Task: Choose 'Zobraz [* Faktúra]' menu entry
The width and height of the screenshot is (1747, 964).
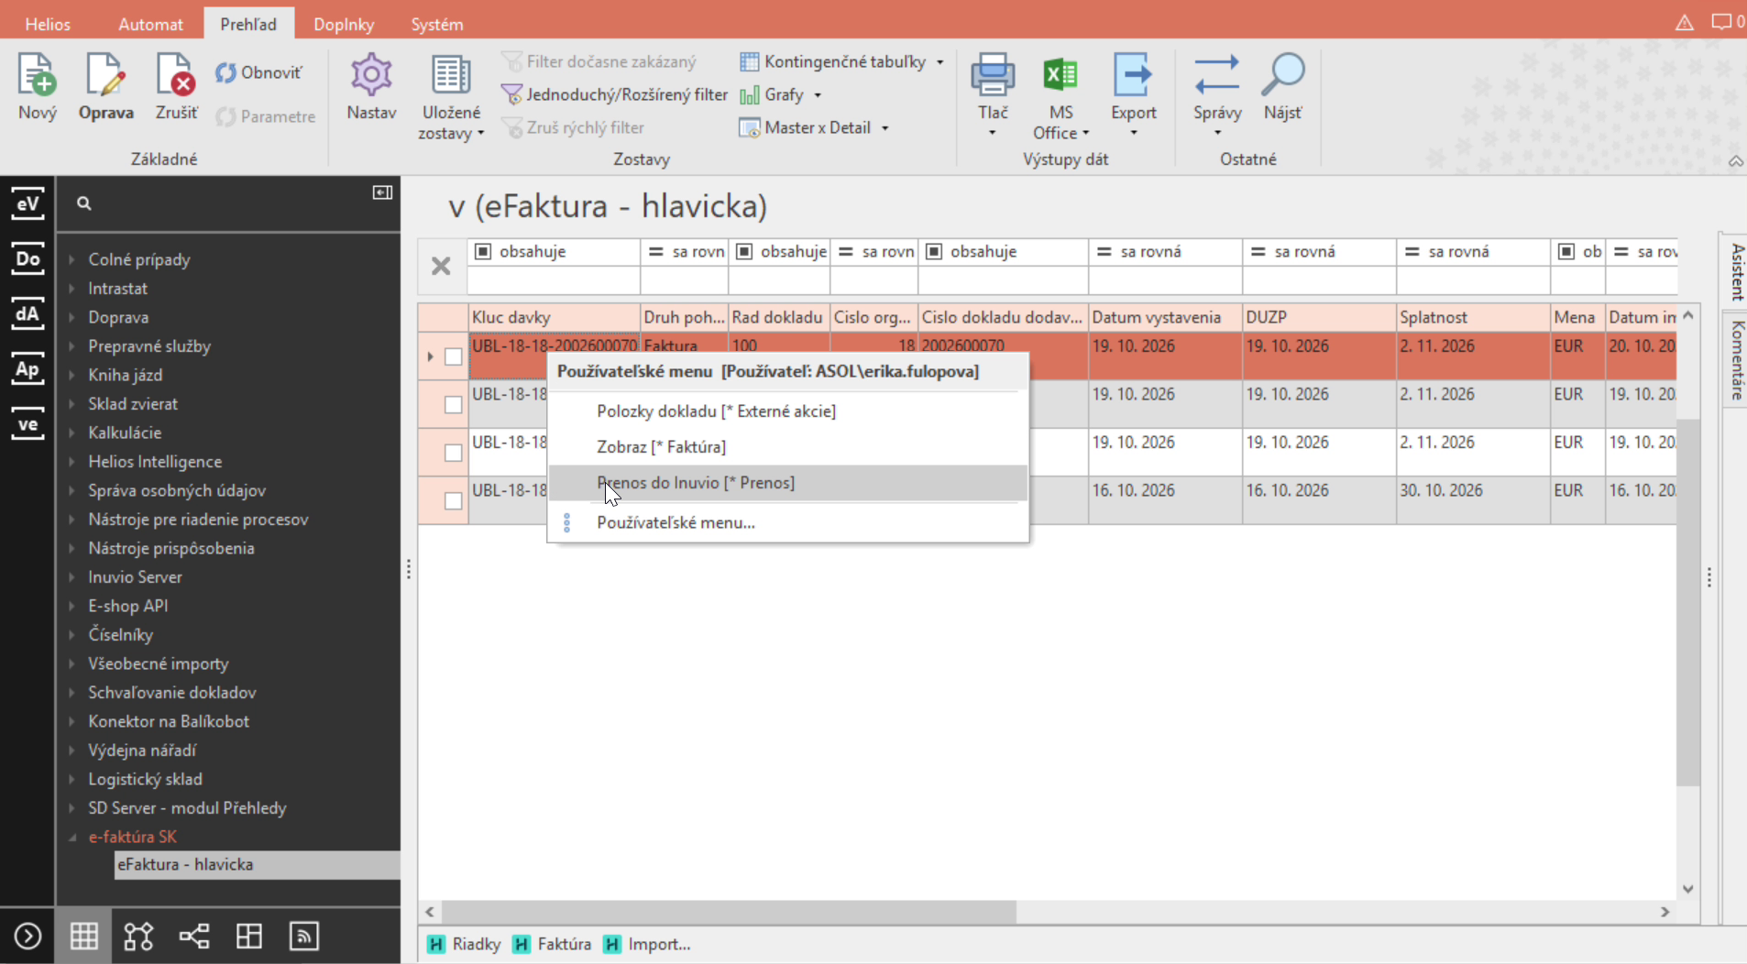Action: tap(787, 447)
